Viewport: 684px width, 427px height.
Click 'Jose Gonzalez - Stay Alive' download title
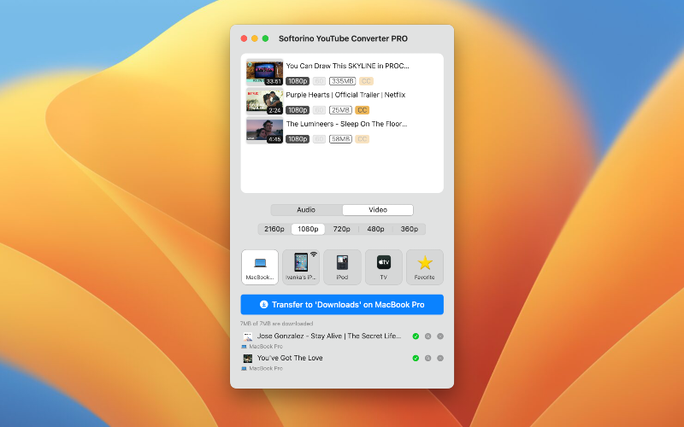pos(329,336)
